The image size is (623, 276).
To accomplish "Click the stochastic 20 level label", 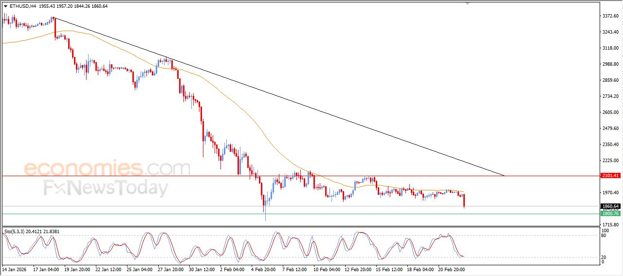I will click(604, 257).
